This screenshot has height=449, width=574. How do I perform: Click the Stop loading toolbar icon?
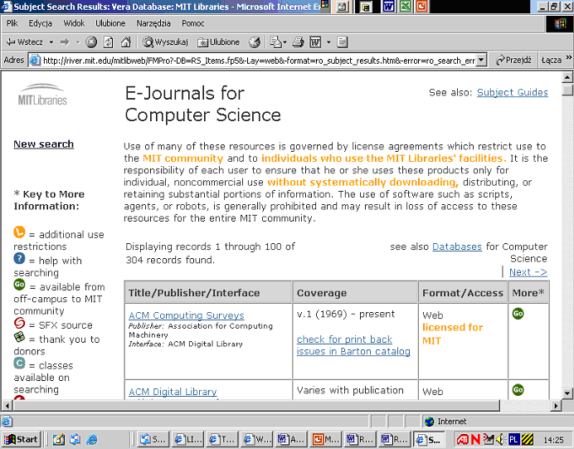(x=91, y=41)
